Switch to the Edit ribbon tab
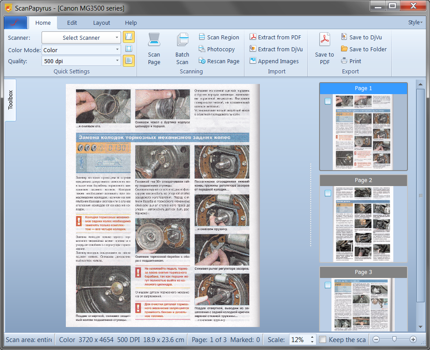The height and width of the screenshot is (350, 430). coord(72,23)
